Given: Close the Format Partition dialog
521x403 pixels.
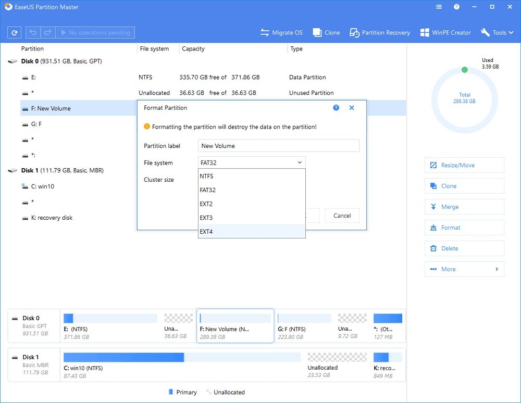Looking at the screenshot, I should (352, 108).
